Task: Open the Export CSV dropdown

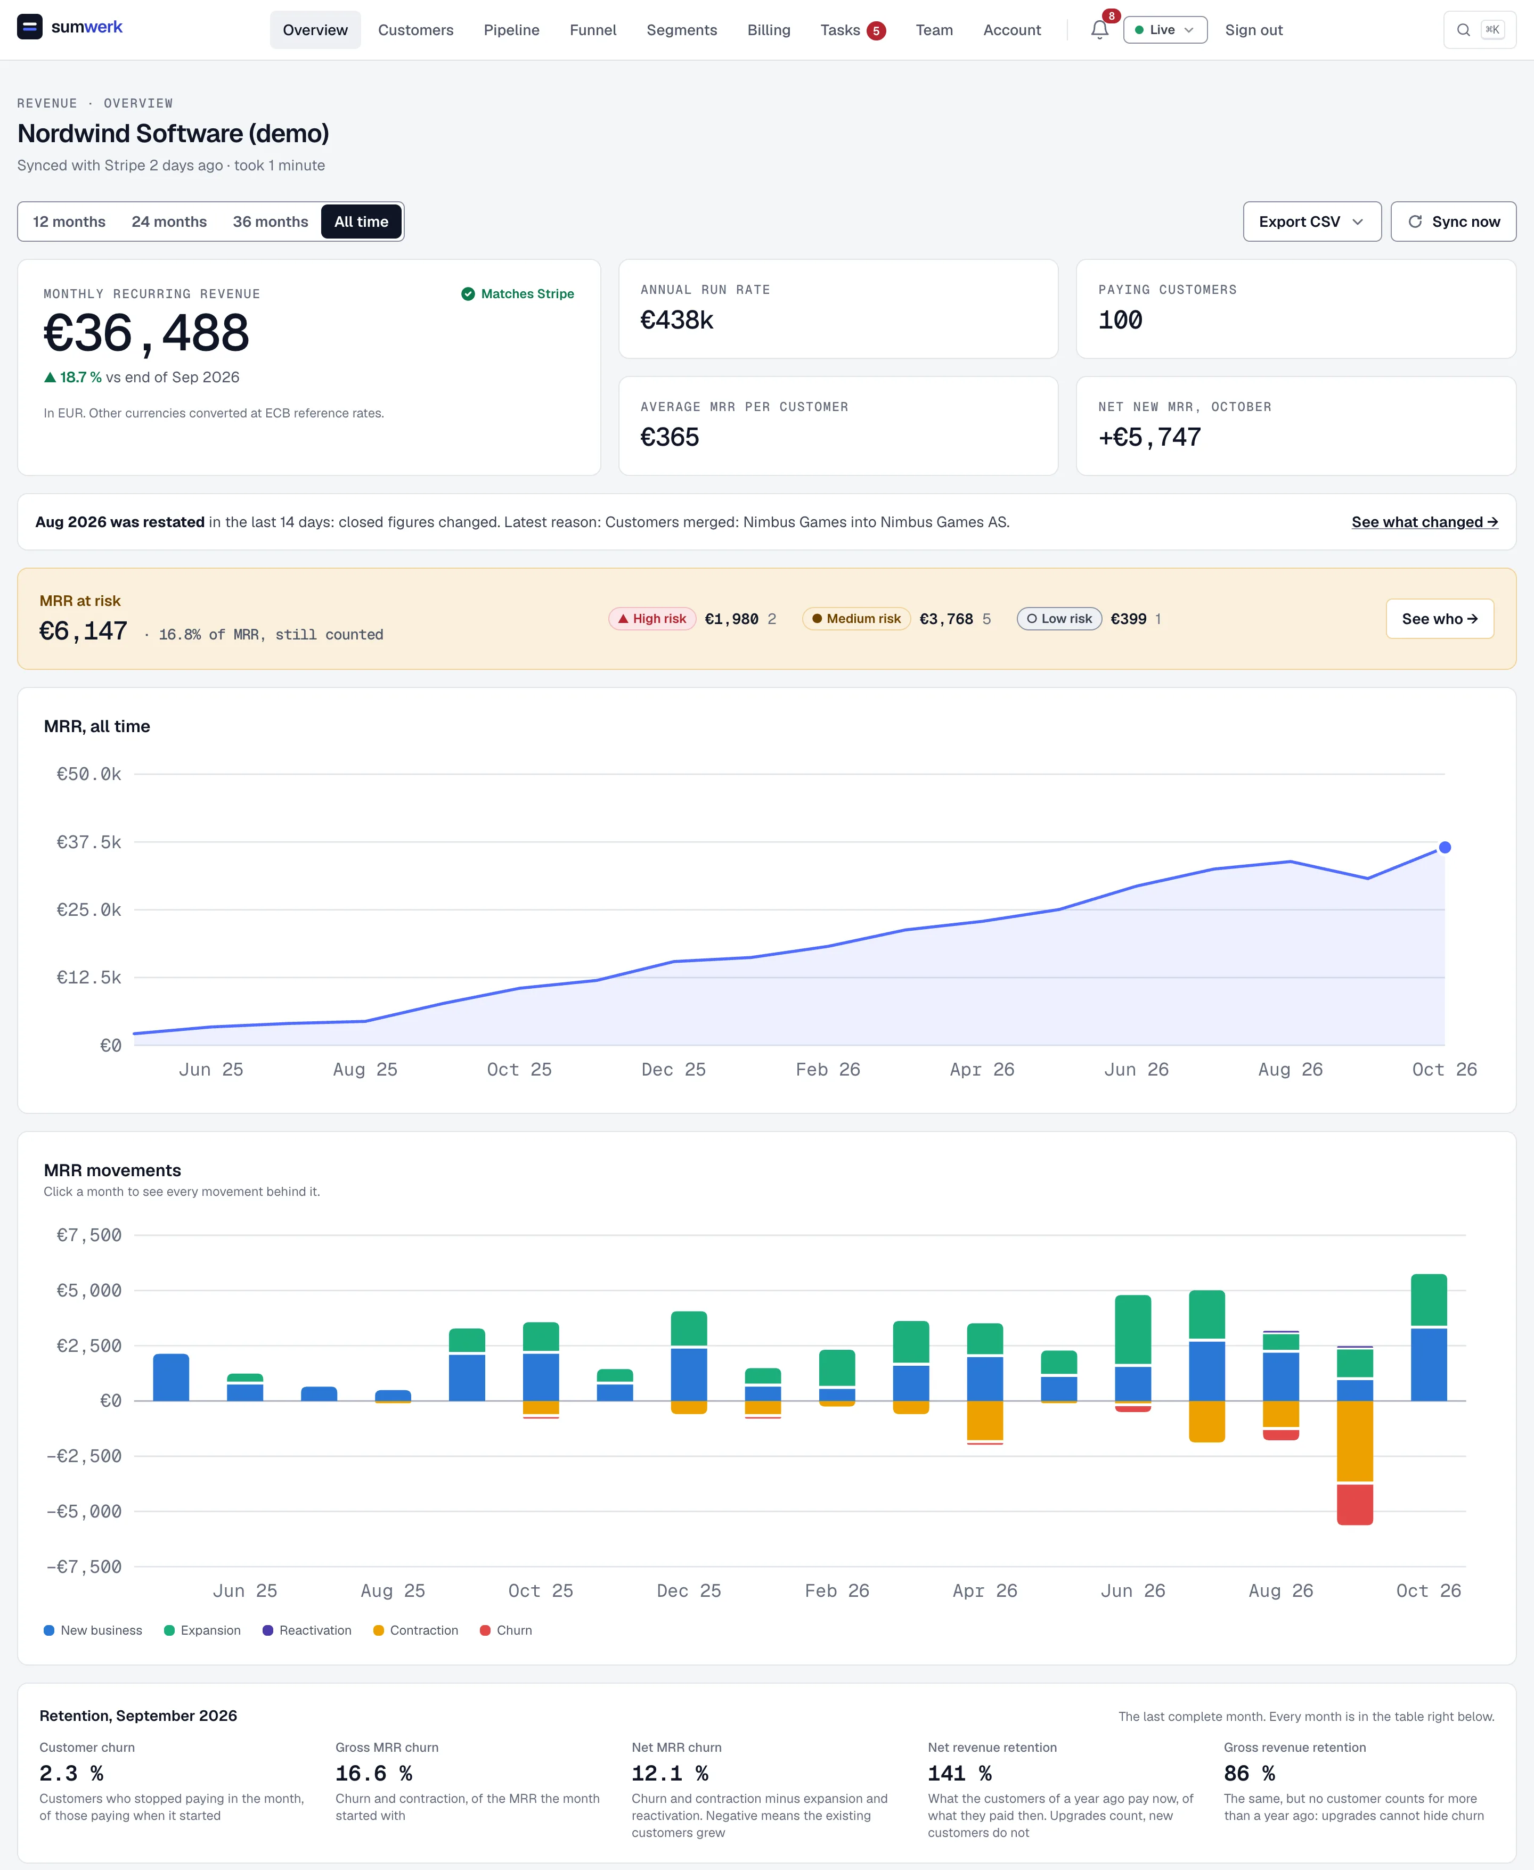Action: click(1311, 222)
